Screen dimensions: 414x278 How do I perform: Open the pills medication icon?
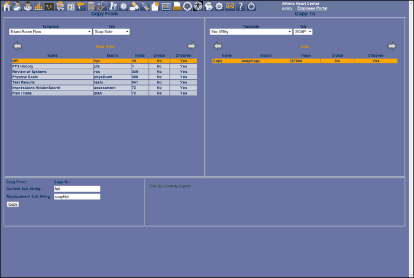coord(134,6)
